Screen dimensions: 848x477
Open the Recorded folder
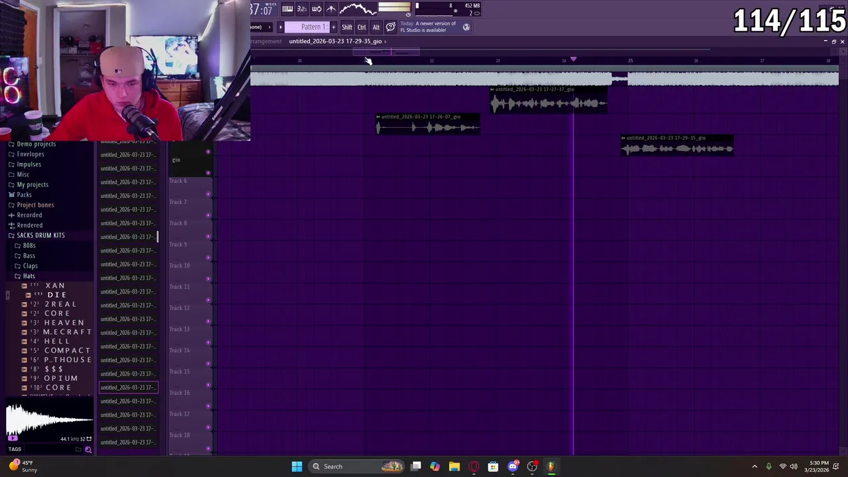[x=25, y=215]
